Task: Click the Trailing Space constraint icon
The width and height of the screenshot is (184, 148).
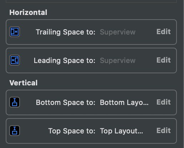Action: point(15,32)
